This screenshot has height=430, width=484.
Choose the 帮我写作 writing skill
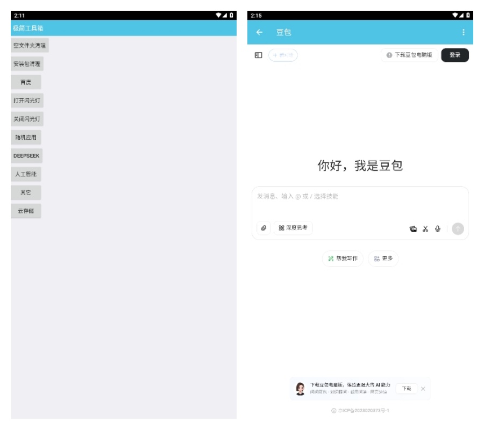point(343,259)
